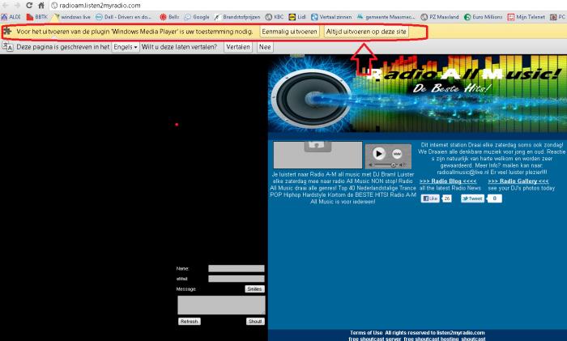Open the gemeente Maasmec... bookmark
The width and height of the screenshot is (567, 341).
click(x=386, y=17)
